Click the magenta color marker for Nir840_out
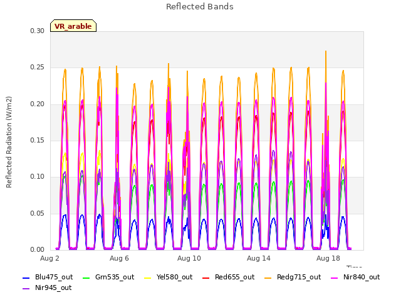The image size is (401, 300). pyautogui.click(x=334, y=277)
